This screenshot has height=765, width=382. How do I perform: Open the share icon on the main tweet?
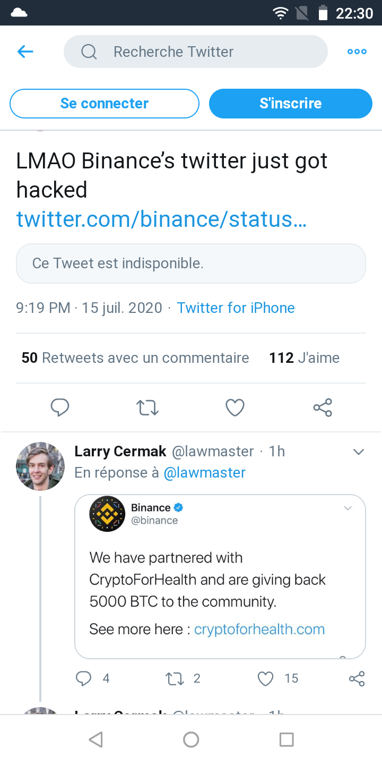click(322, 407)
